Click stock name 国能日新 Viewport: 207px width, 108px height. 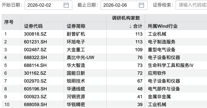[76, 73]
